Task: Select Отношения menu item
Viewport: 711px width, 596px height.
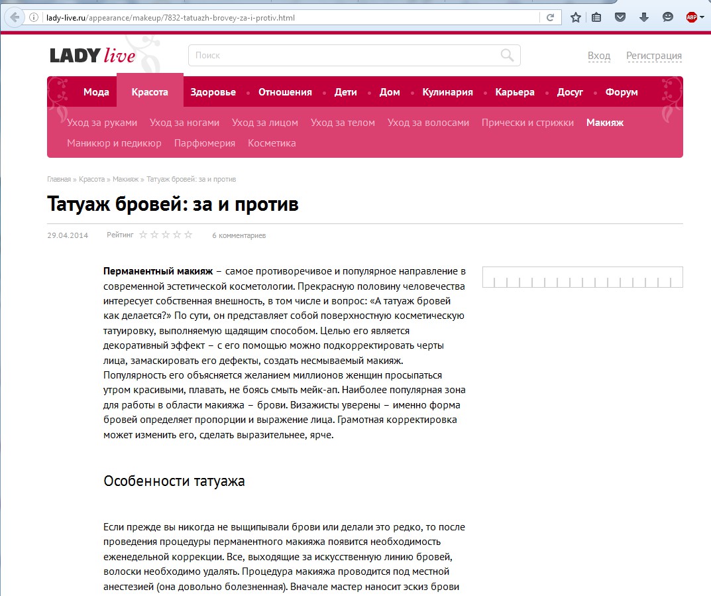Action: click(x=285, y=92)
